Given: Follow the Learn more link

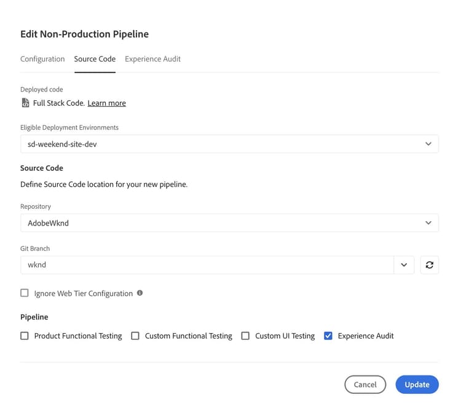Looking at the screenshot, I should click(106, 103).
